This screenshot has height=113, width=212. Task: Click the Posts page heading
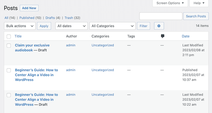coord(11,8)
